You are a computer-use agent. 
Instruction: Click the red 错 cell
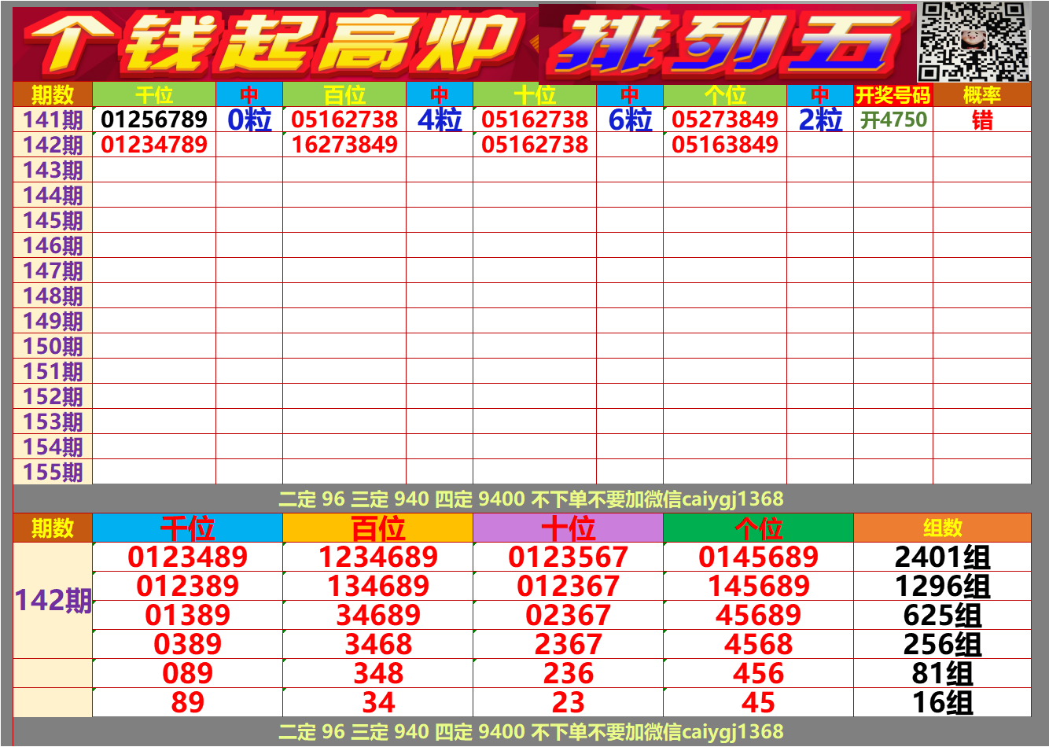(x=981, y=120)
